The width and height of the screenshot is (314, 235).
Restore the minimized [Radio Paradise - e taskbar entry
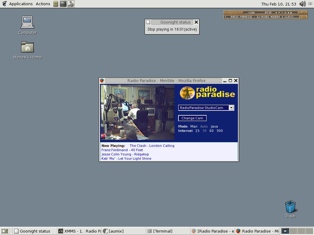point(213,231)
